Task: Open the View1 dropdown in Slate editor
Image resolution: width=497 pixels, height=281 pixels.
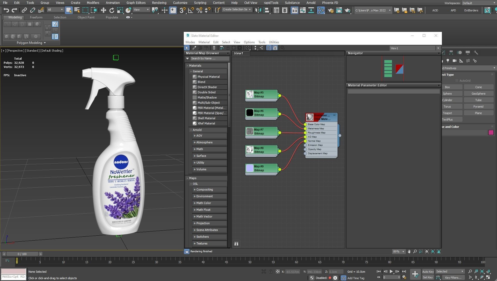Action: pos(415,48)
